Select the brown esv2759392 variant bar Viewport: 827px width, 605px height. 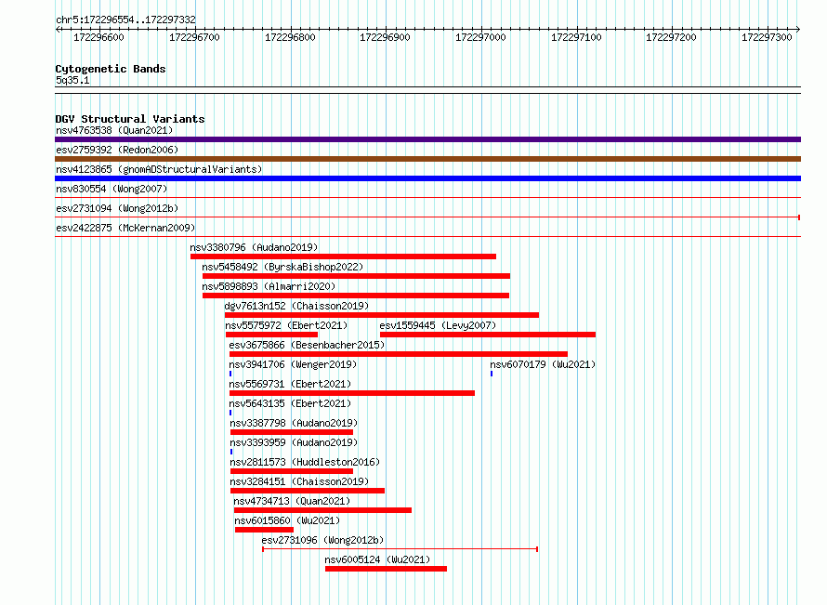(427, 159)
